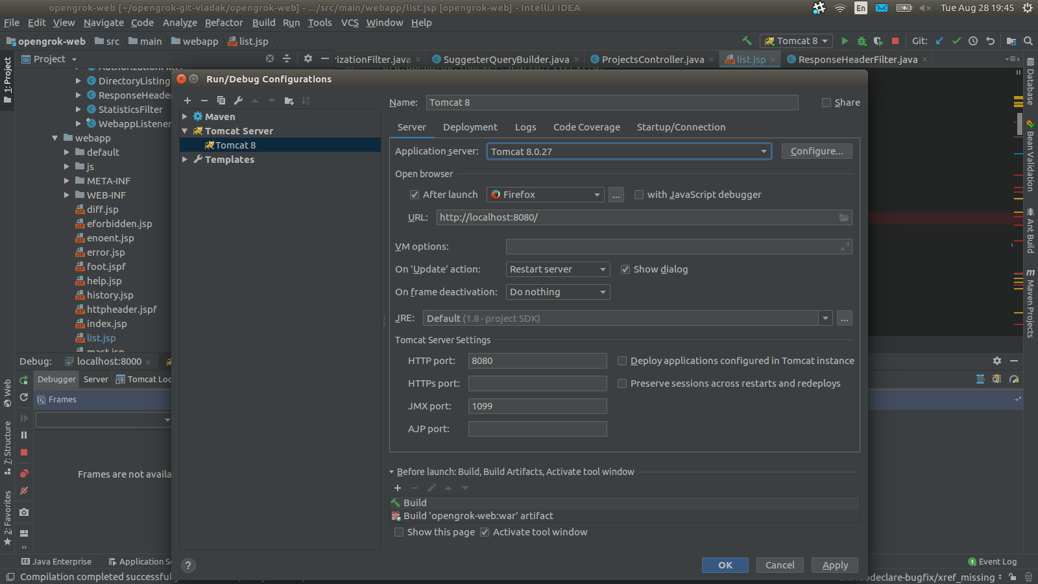Toggle Show dialog checkbox
The image size is (1038, 584).
point(625,269)
